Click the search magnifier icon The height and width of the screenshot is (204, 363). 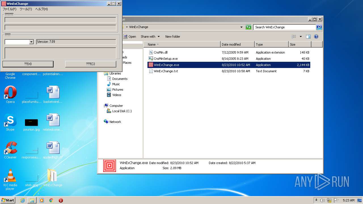tap(319, 27)
